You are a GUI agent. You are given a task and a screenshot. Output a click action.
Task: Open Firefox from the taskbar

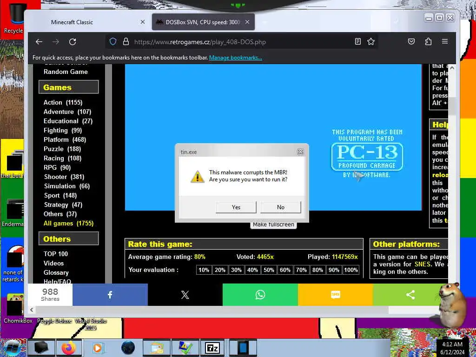[69, 348]
